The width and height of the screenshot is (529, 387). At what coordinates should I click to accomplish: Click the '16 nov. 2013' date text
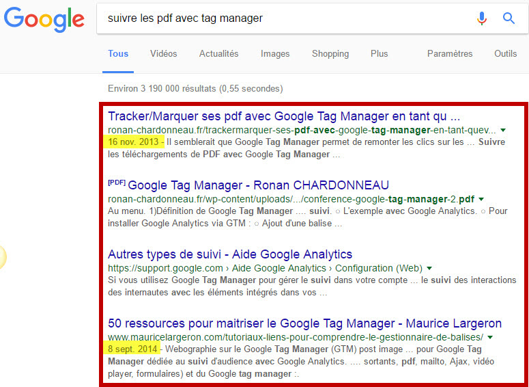(x=133, y=142)
